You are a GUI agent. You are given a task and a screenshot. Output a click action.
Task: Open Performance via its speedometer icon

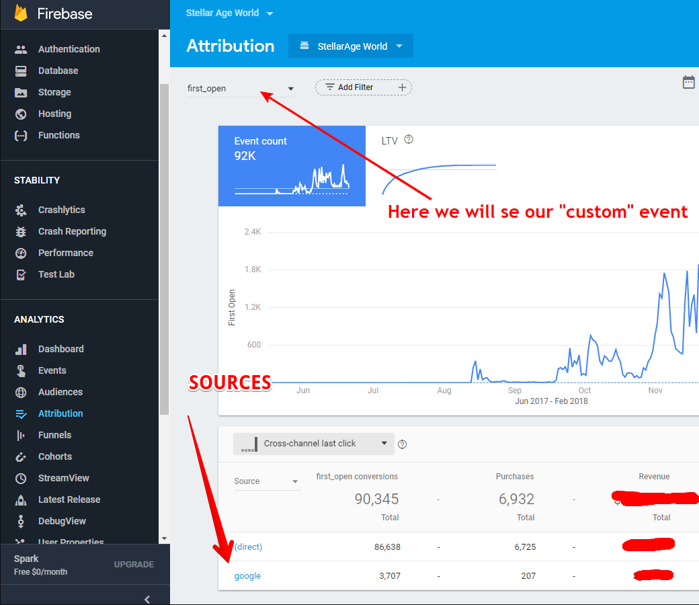click(21, 253)
